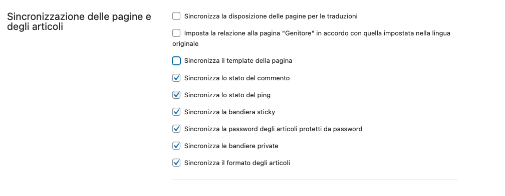This screenshot has height=196, width=505.
Task: Click the "Sincronizzazione delle pagine e degli articoli" heading
Action: coord(79,21)
